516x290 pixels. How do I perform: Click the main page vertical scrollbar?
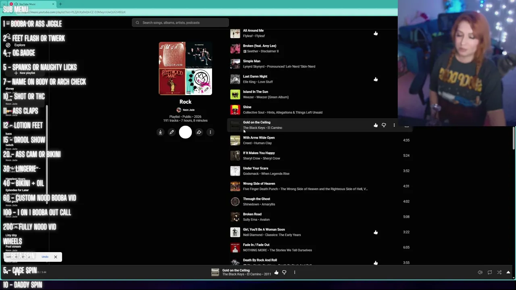[x=514, y=139]
